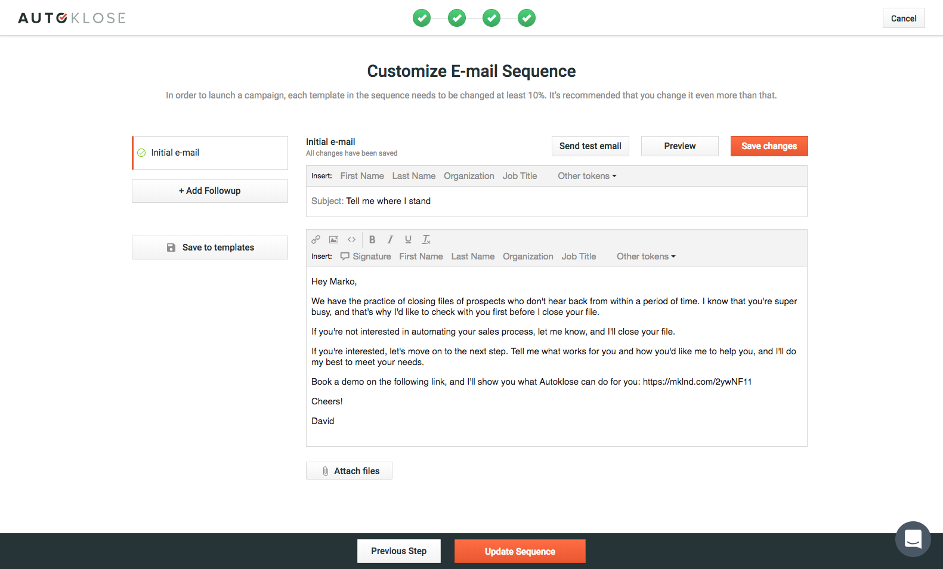Viewport: 943px width, 569px height.
Task: Click the insert image icon in editor toolbar
Action: click(334, 239)
